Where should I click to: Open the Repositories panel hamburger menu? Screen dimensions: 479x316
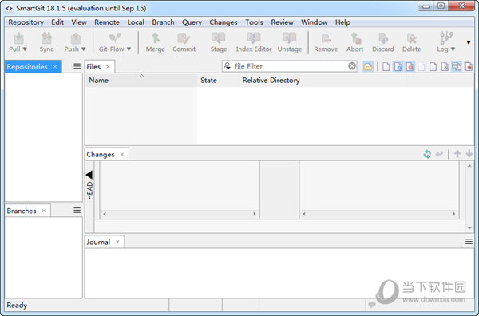(77, 66)
